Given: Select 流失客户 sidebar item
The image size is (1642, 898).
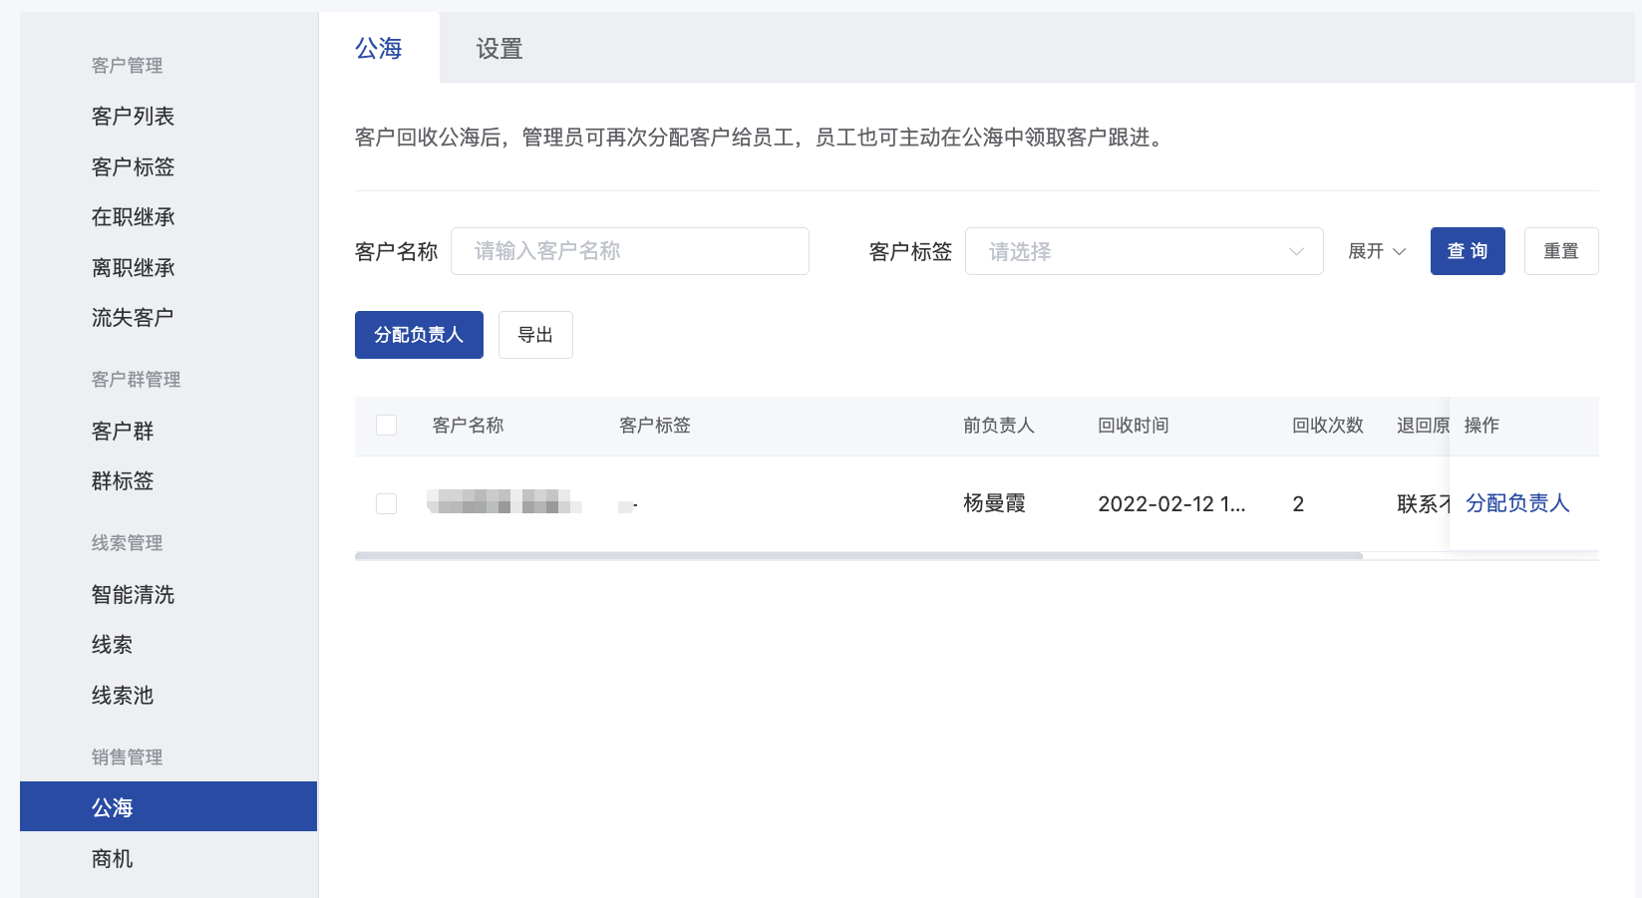Looking at the screenshot, I should click(133, 318).
